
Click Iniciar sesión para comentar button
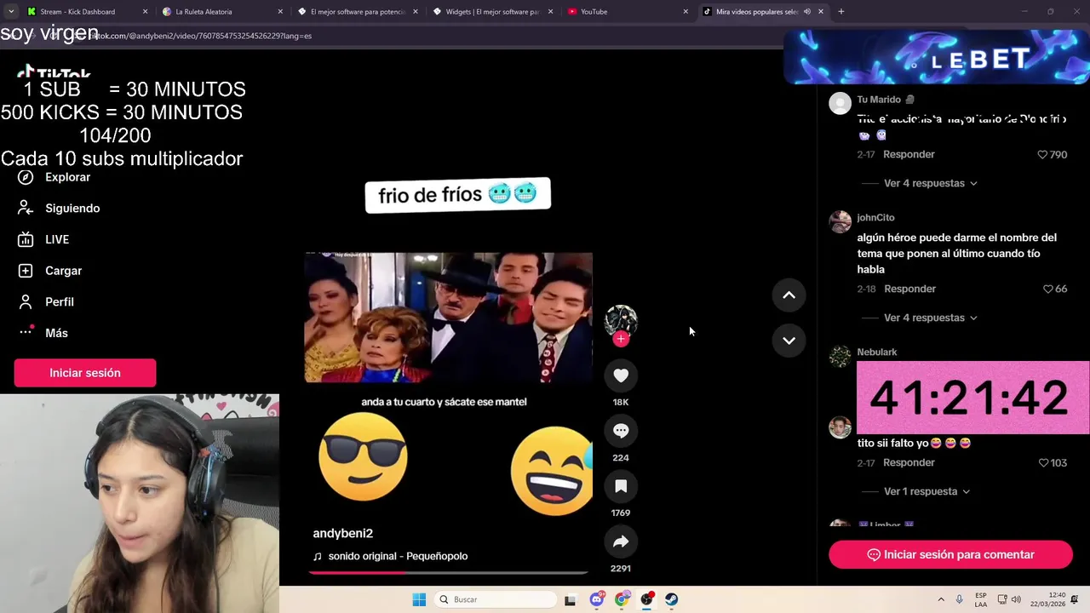pos(950,554)
